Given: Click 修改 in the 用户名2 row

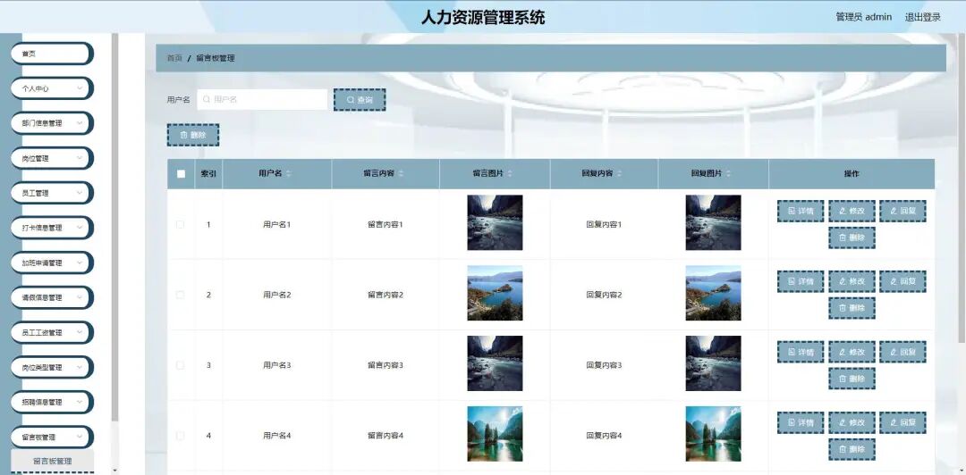Looking at the screenshot, I should pos(852,281).
